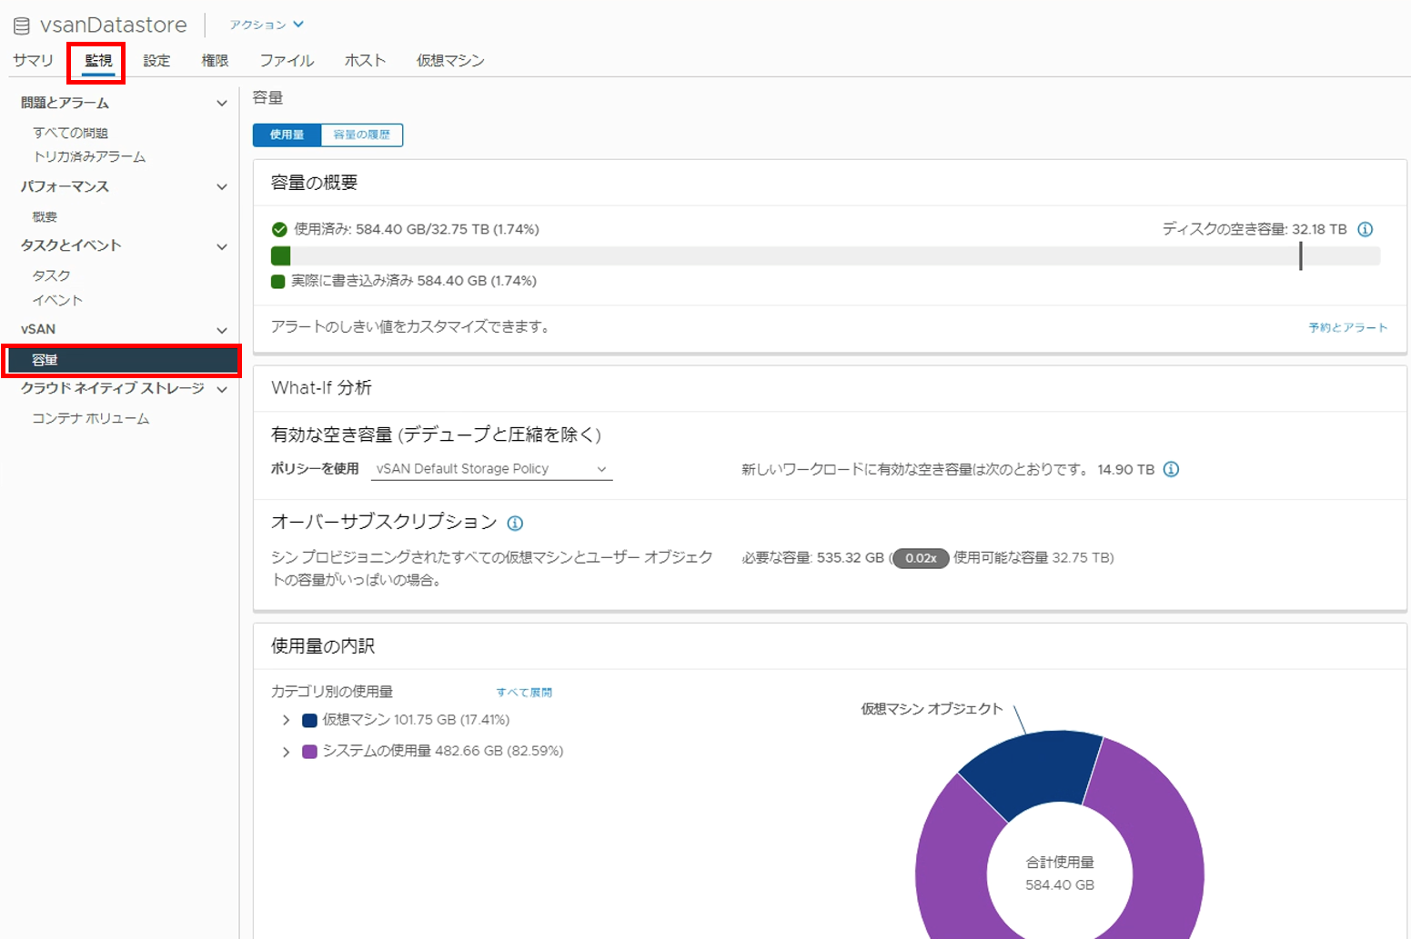Open the vSAN Default Storage Policy dropdown
Screen dimensions: 1411x939
click(491, 469)
